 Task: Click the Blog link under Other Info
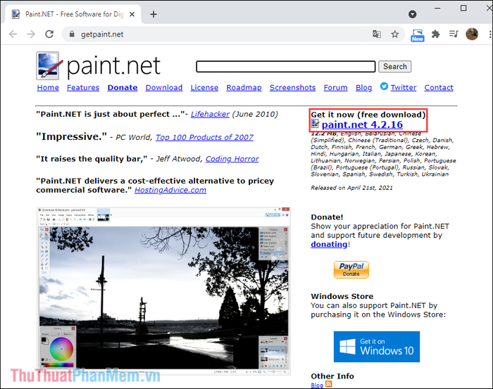point(317,385)
